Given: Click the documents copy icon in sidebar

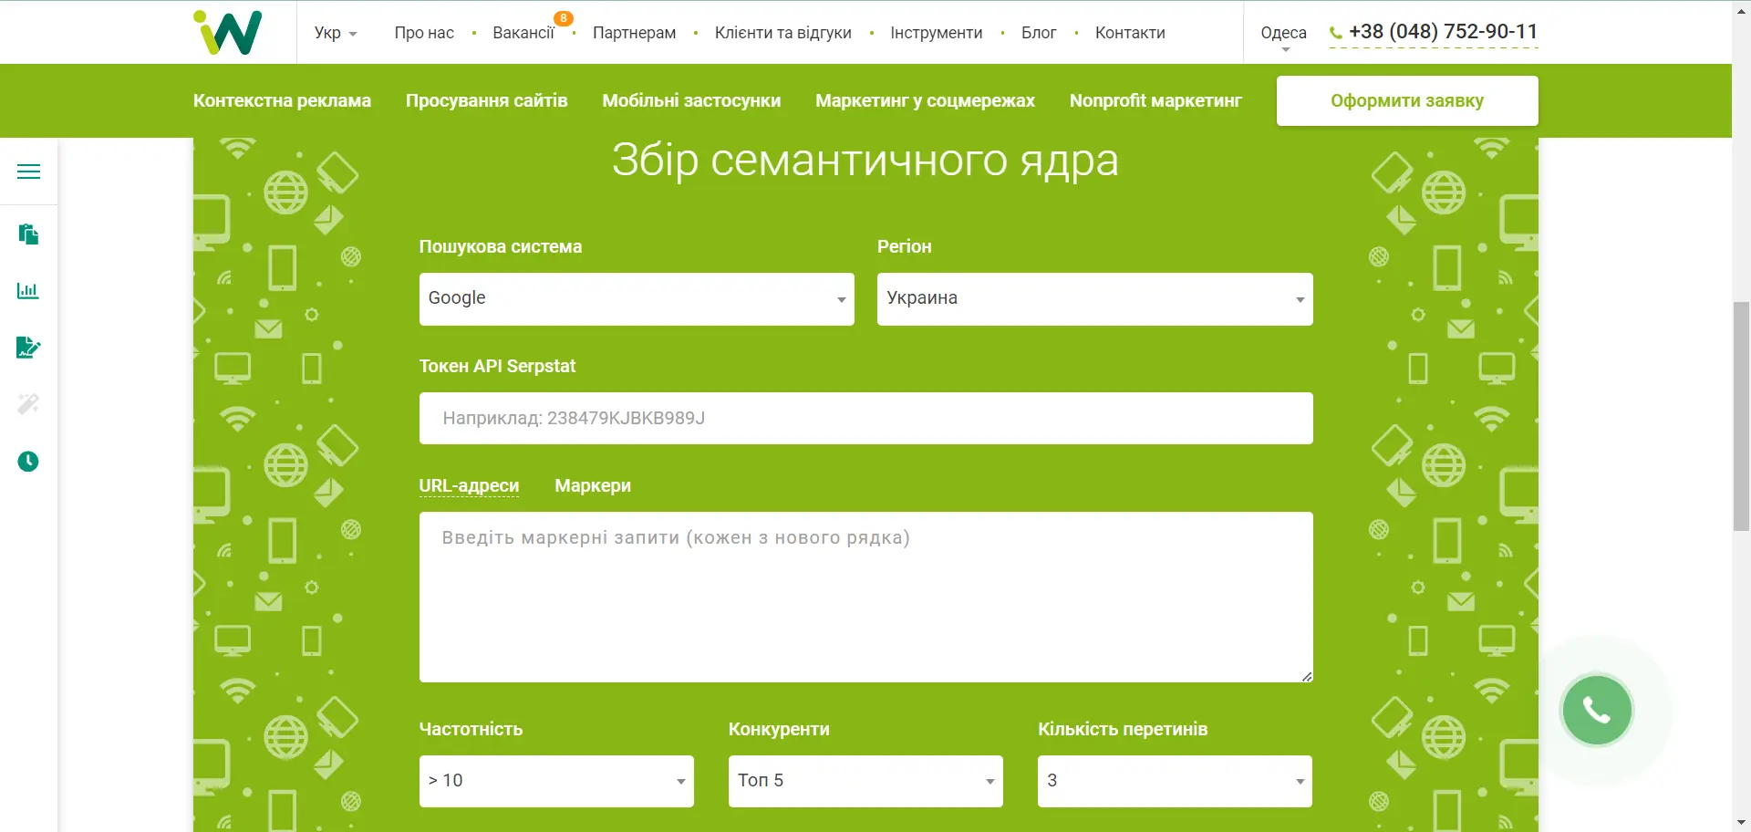Looking at the screenshot, I should [x=28, y=234].
